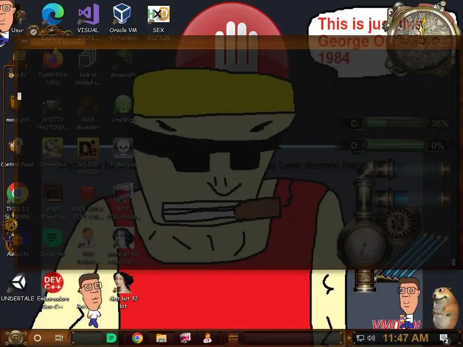
Task: Switch to Chrome on the taskbar
Action: pyautogui.click(x=137, y=338)
